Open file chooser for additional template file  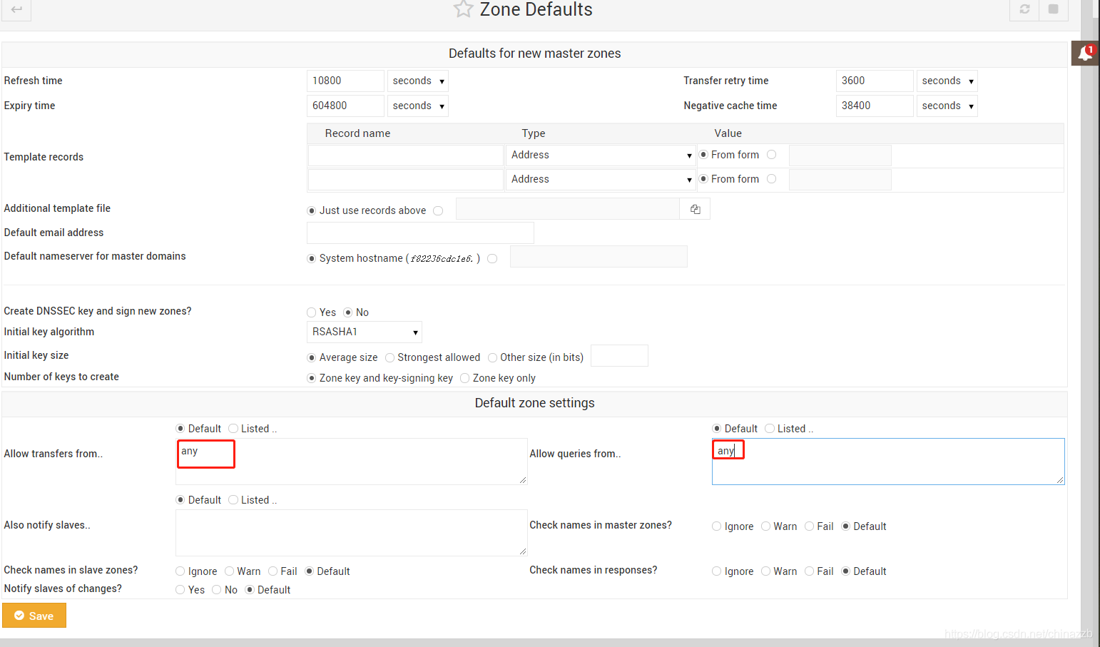(695, 209)
